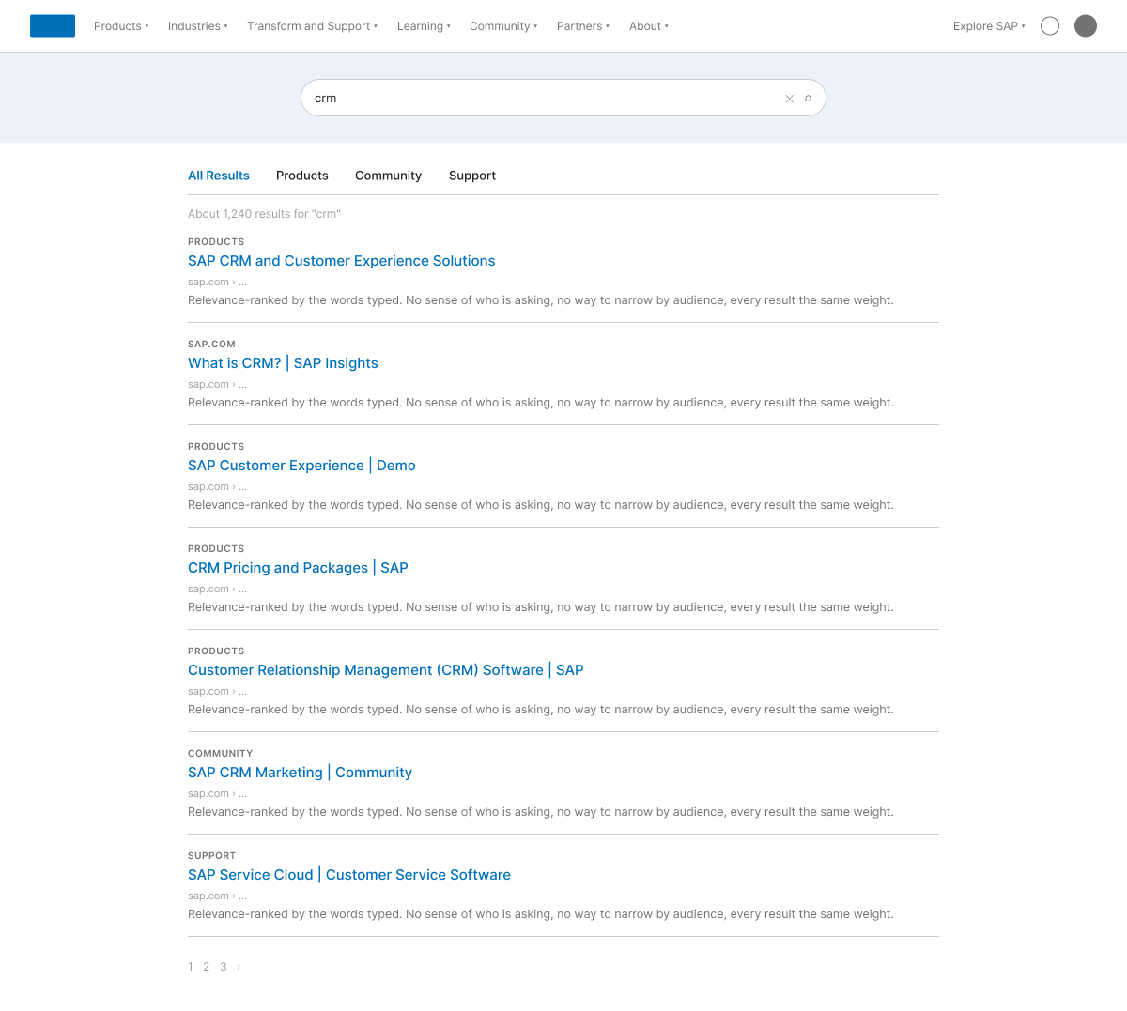Open SAP CRM and Customer Experience Solutions

coord(342,261)
